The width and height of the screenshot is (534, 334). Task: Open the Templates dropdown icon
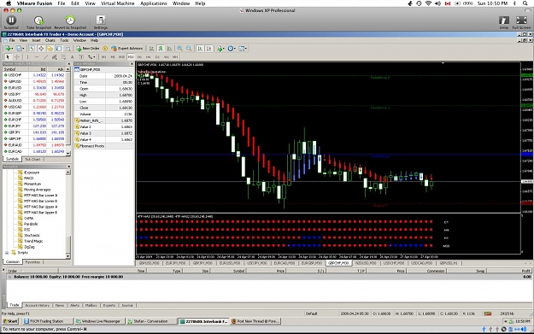pos(243,49)
